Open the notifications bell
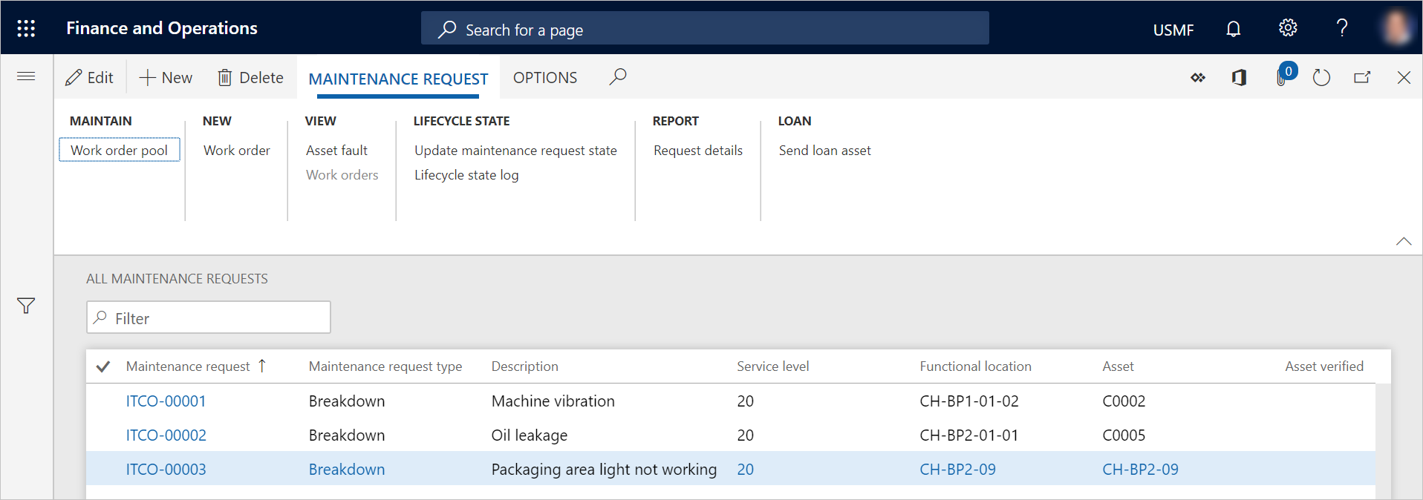 point(1233,29)
